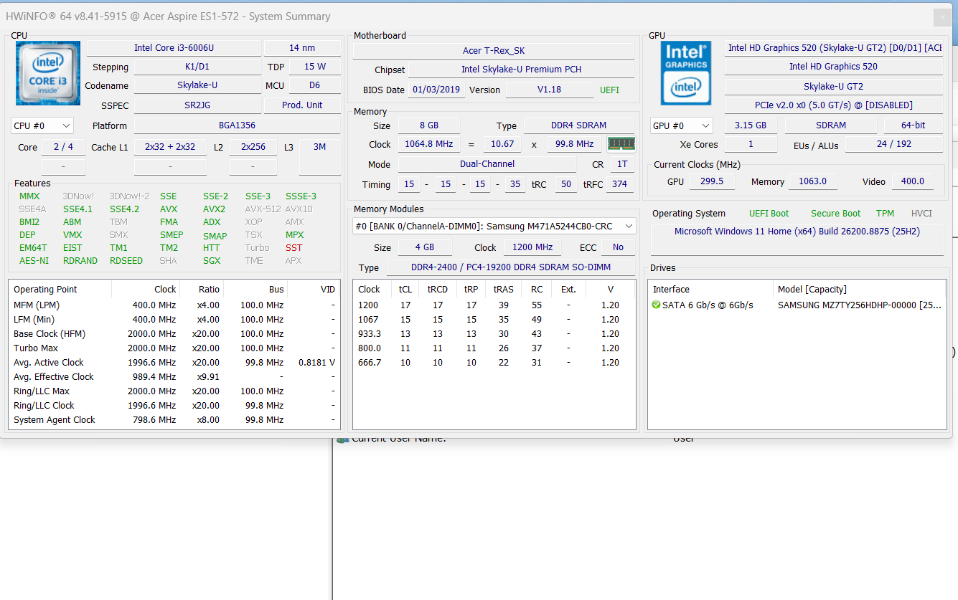Screen dimensions: 958x600
Task: Click the AES-NI feature label
Action: 34,261
